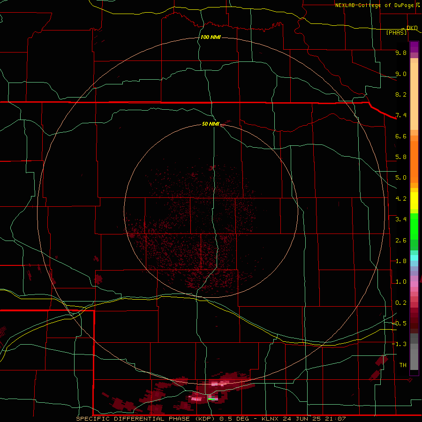Screen dimensions: 422x422
Task: Click the 'KLNX' station identifier in caption
Action: click(271, 419)
